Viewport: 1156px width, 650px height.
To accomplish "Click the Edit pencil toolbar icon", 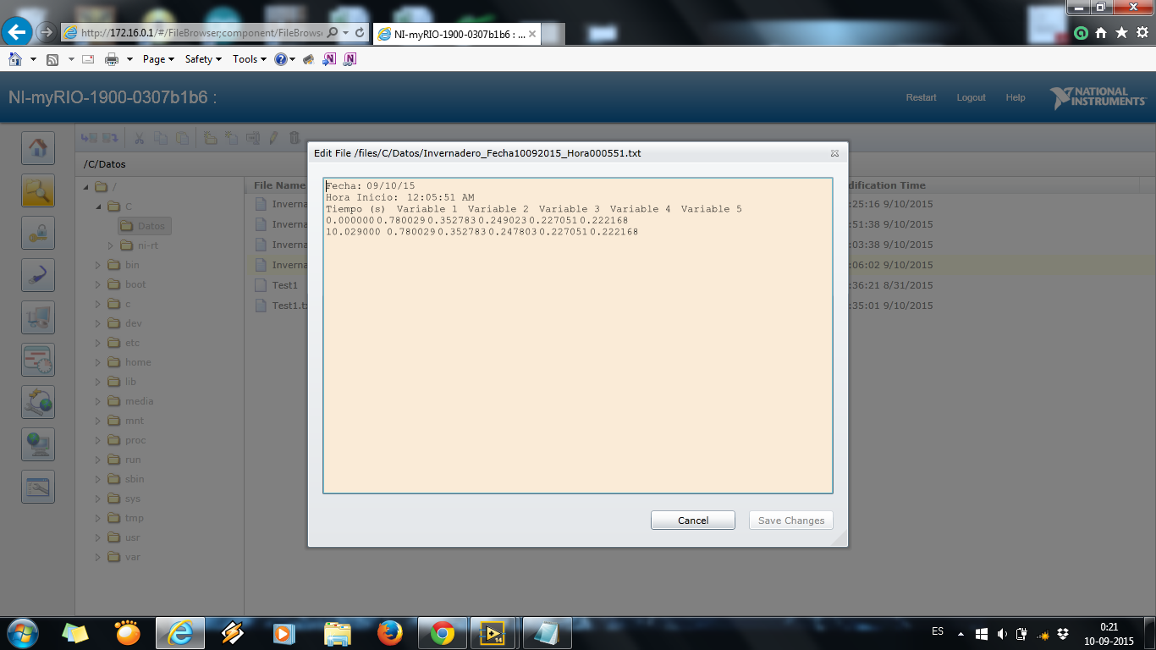I will [x=273, y=138].
